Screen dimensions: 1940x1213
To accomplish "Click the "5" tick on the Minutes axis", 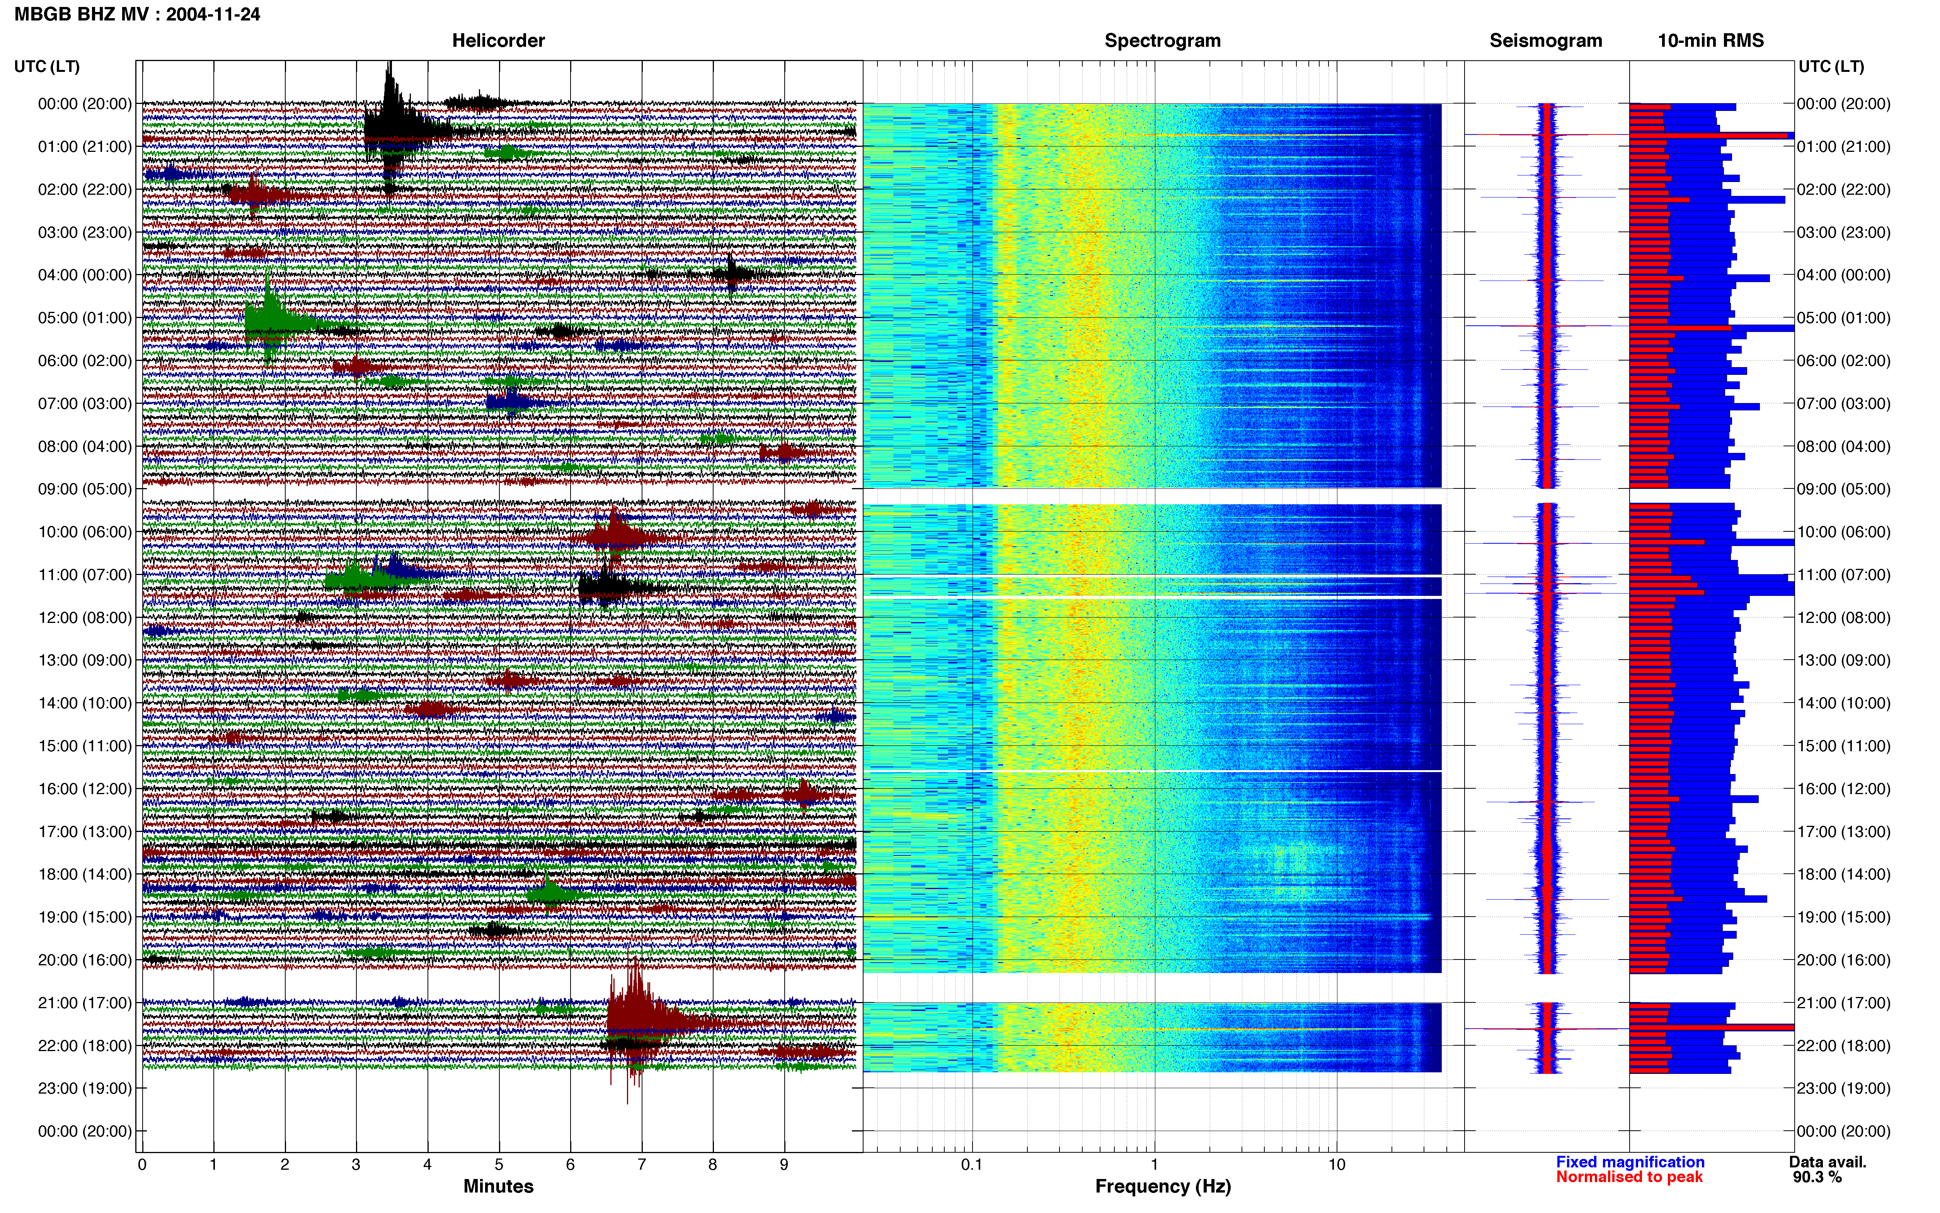I will [499, 1164].
